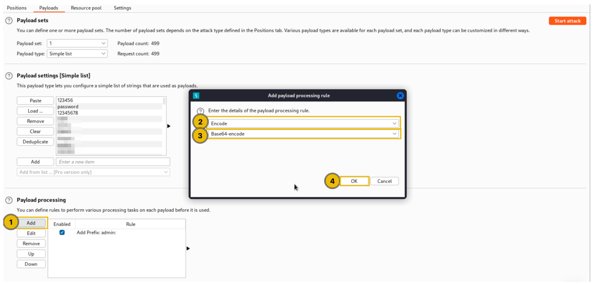593x284 pixels.
Task: Click the Payload count: 499 text
Action: 138,44
